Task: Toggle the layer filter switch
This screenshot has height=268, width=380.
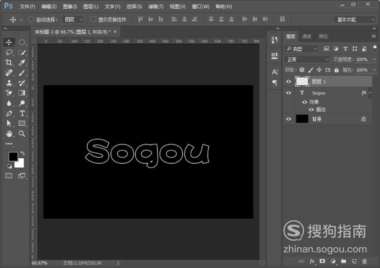Action: pos(375,48)
